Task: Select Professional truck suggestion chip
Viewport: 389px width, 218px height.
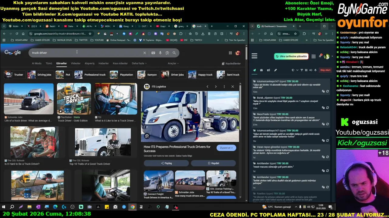Action: click(x=91, y=75)
